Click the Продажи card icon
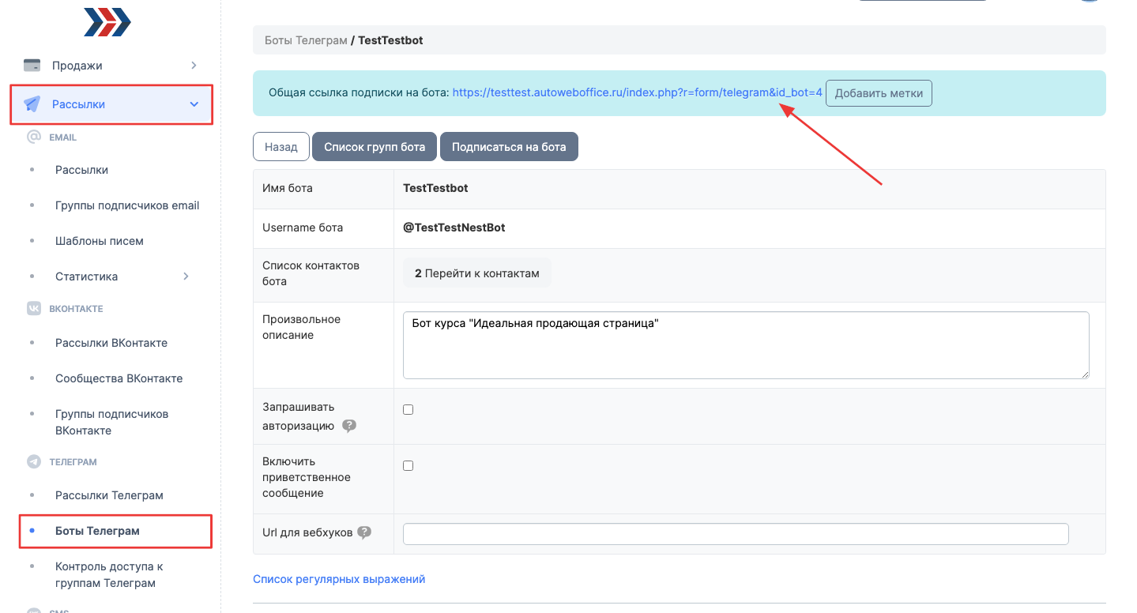 click(x=32, y=66)
